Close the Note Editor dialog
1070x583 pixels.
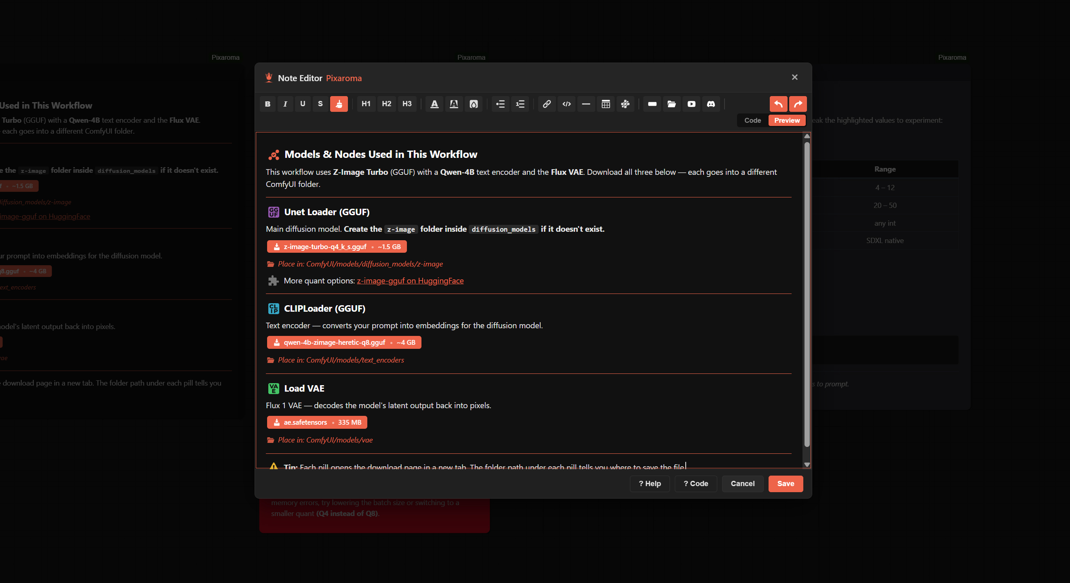pyautogui.click(x=794, y=77)
